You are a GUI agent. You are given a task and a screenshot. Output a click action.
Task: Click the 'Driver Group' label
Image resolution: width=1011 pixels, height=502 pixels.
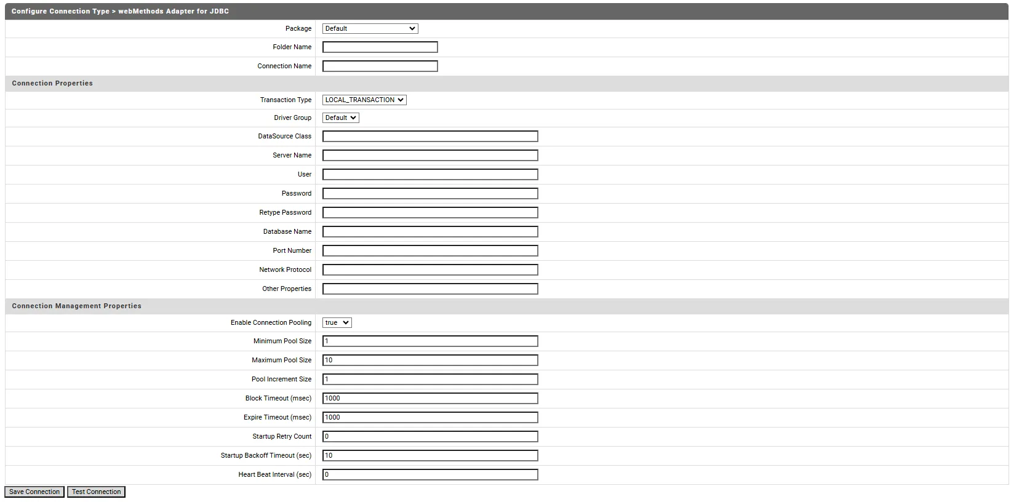click(292, 118)
